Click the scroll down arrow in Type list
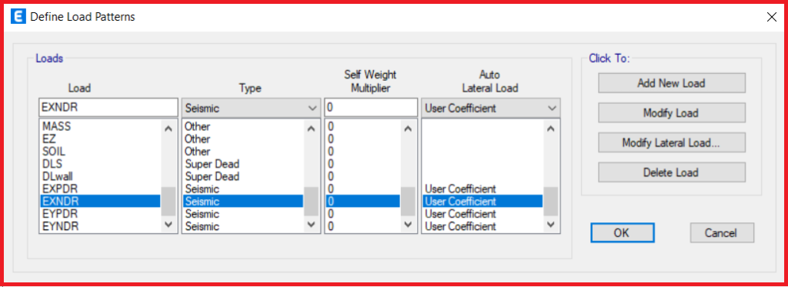 point(311,224)
